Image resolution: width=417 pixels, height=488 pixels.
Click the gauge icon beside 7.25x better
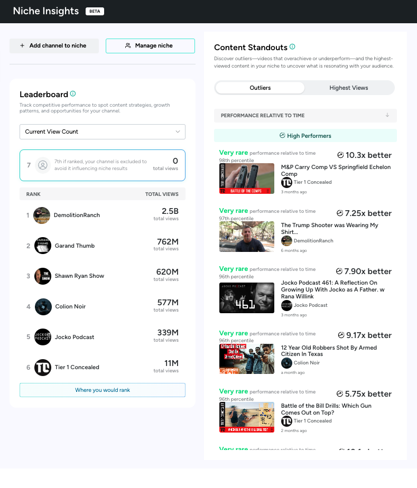340,213
